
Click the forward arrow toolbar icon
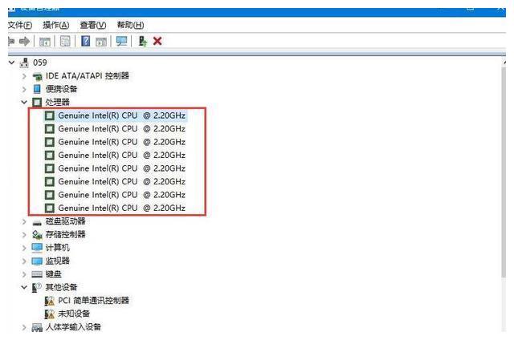(x=25, y=41)
